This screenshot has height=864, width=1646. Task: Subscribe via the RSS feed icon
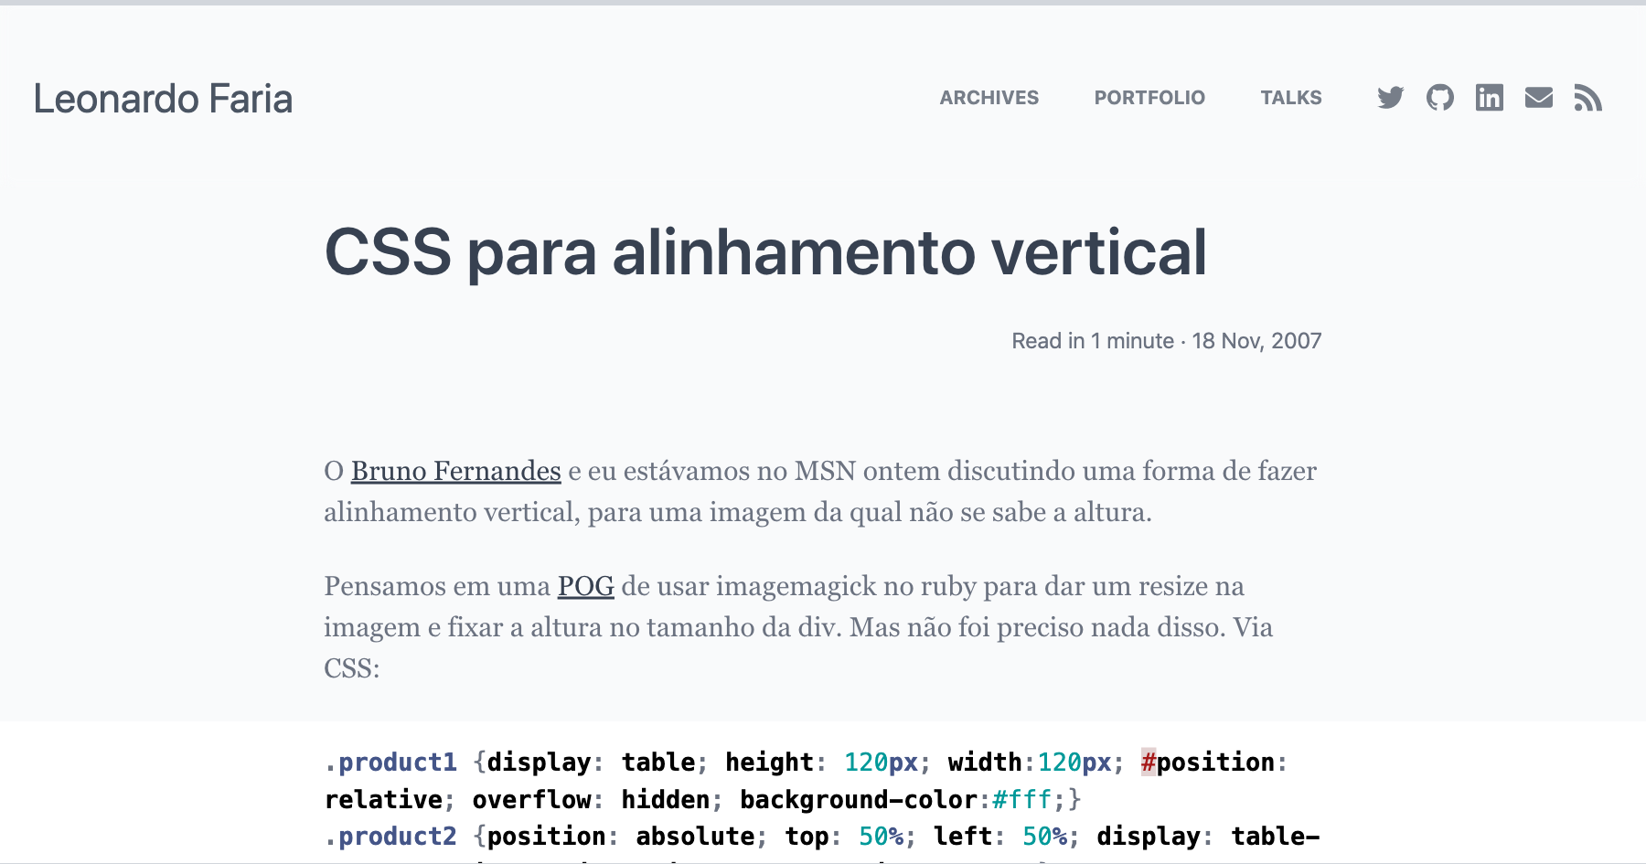pos(1588,98)
